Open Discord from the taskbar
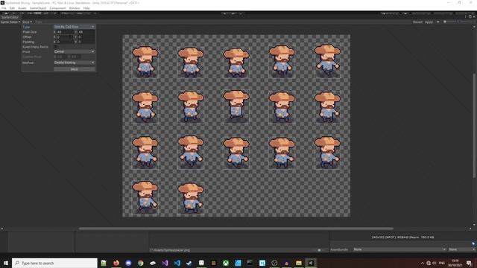Image resolution: width=477 pixels, height=268 pixels. 128,263
